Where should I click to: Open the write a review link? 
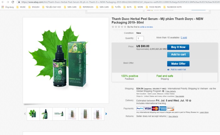(146, 27)
